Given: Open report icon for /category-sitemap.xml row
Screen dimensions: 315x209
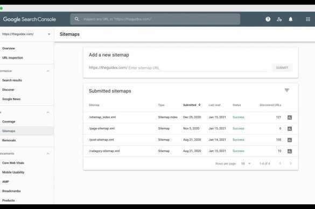Looking at the screenshot, I should pos(290,151).
